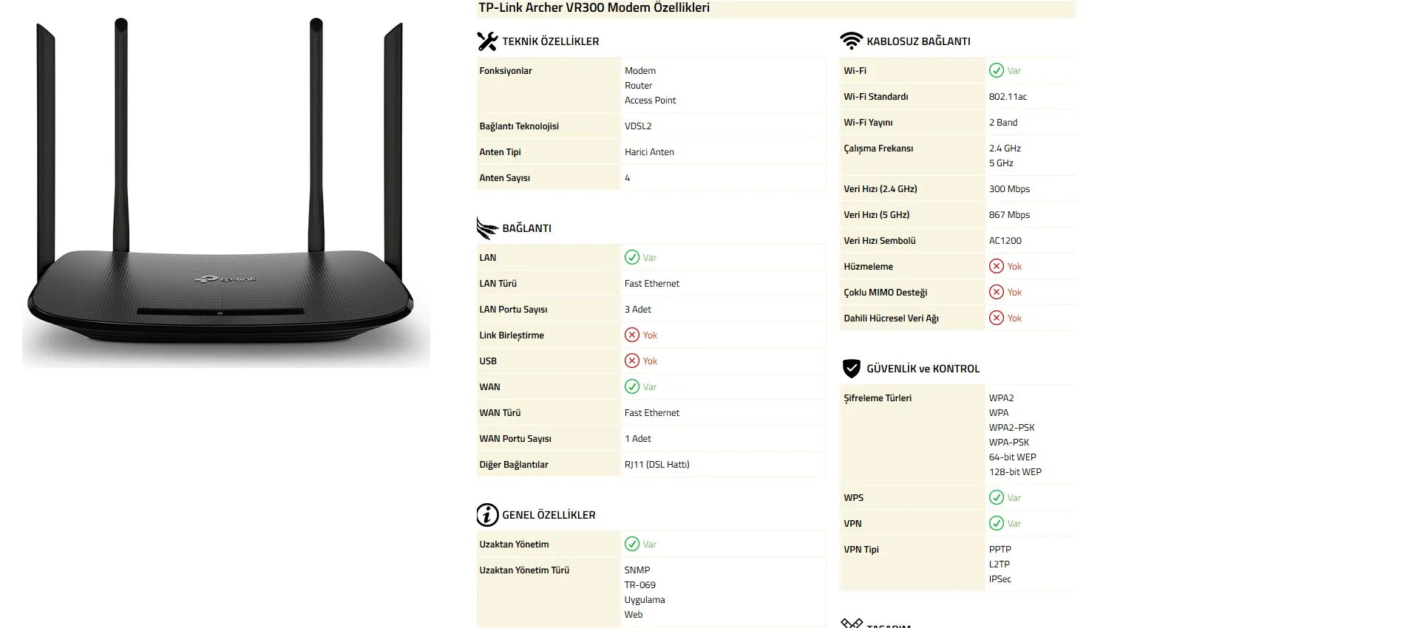The height and width of the screenshot is (628, 1415).
Task: Click the red cross in Dahili Hücresel Veri Ağı row
Action: 997,318
